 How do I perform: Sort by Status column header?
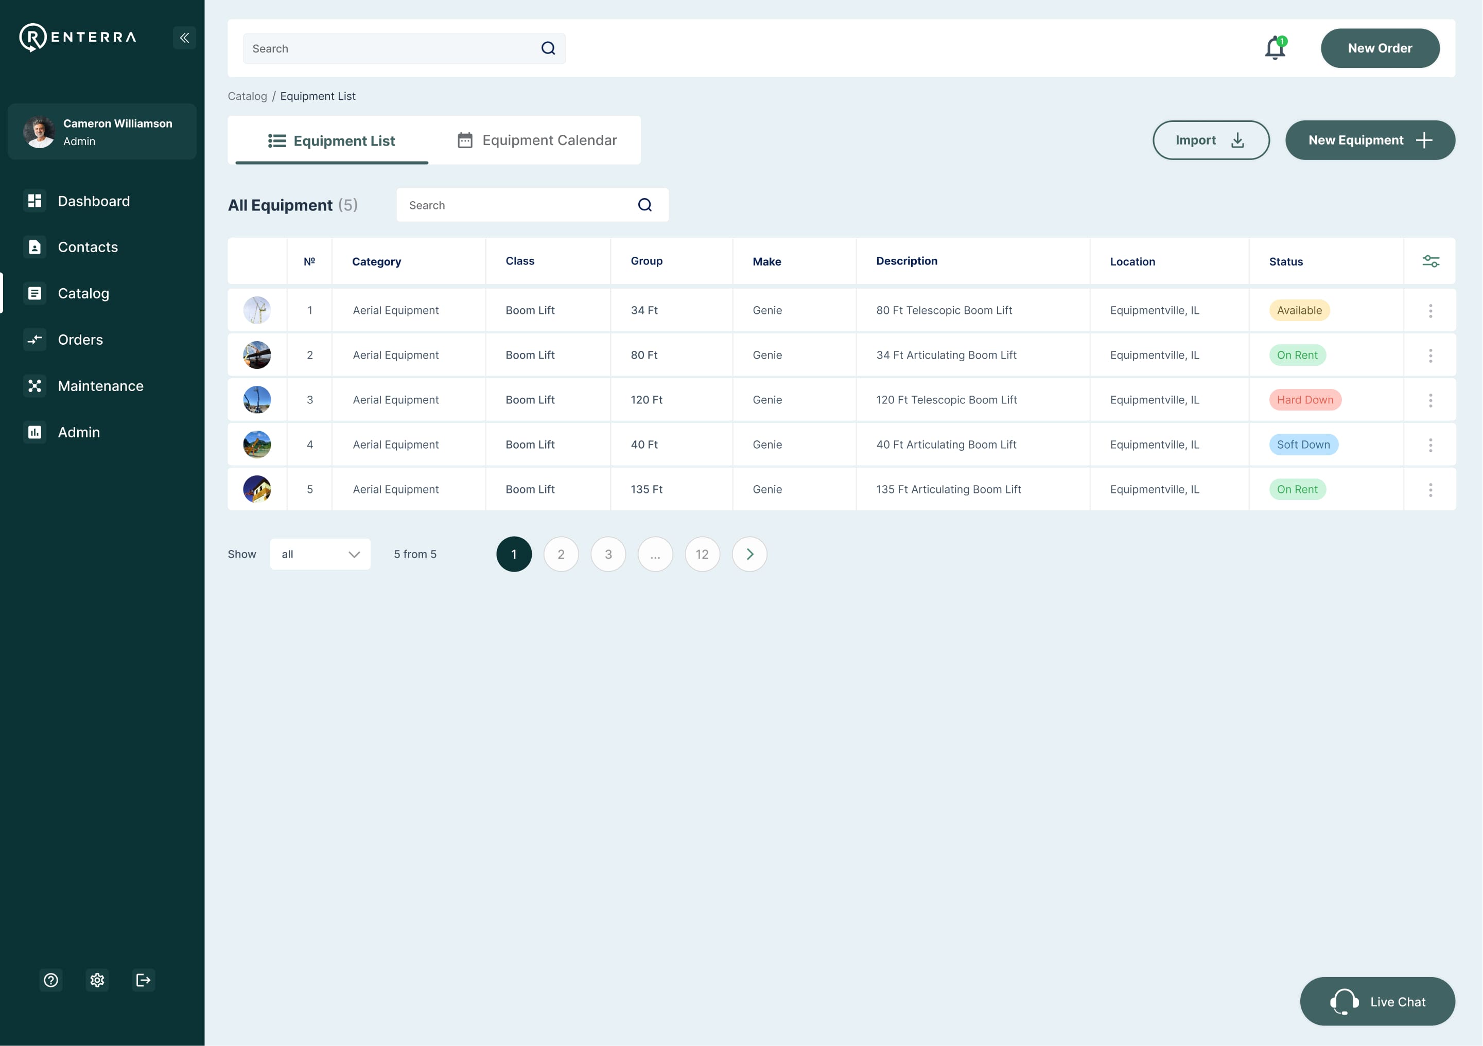click(1285, 261)
